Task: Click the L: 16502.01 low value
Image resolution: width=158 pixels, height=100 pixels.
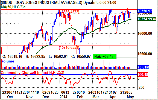Action: 58,56
